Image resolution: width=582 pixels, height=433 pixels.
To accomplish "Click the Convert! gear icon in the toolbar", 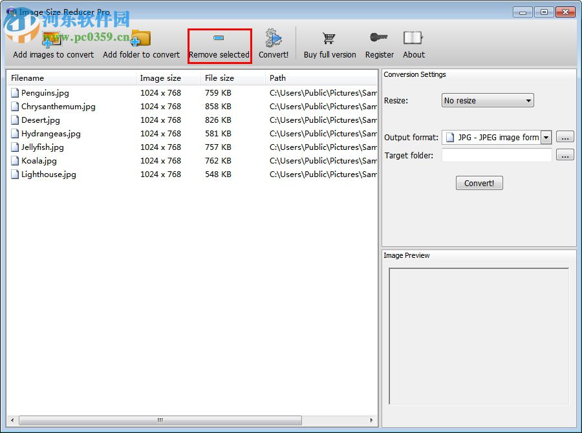I will [x=273, y=37].
